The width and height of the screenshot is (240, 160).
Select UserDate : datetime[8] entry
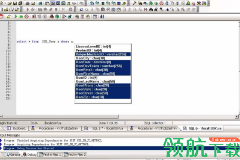[103, 62]
